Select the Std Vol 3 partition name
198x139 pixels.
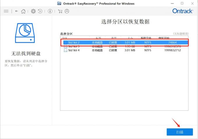pyautogui.click(x=74, y=47)
